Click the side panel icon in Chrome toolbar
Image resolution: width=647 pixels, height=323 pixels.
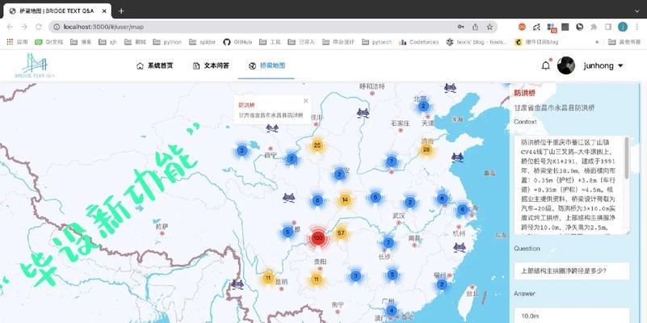[x=608, y=27]
